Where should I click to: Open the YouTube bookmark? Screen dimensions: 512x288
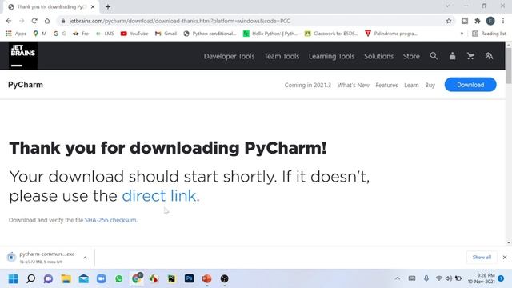coord(134,34)
